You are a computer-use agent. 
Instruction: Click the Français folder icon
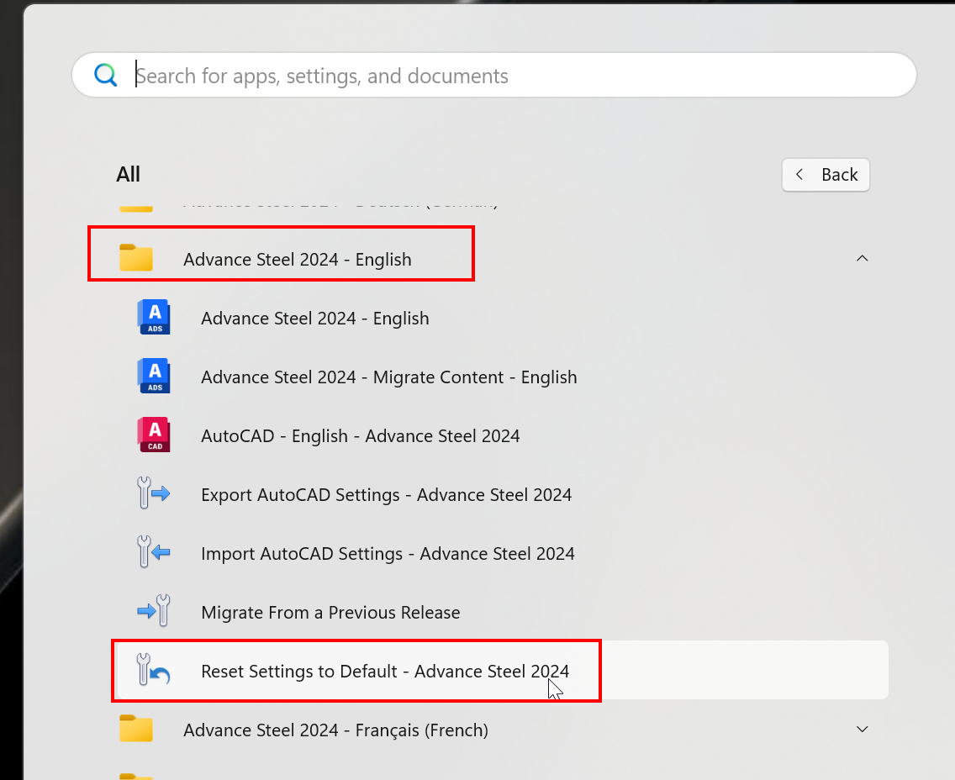pyautogui.click(x=136, y=730)
